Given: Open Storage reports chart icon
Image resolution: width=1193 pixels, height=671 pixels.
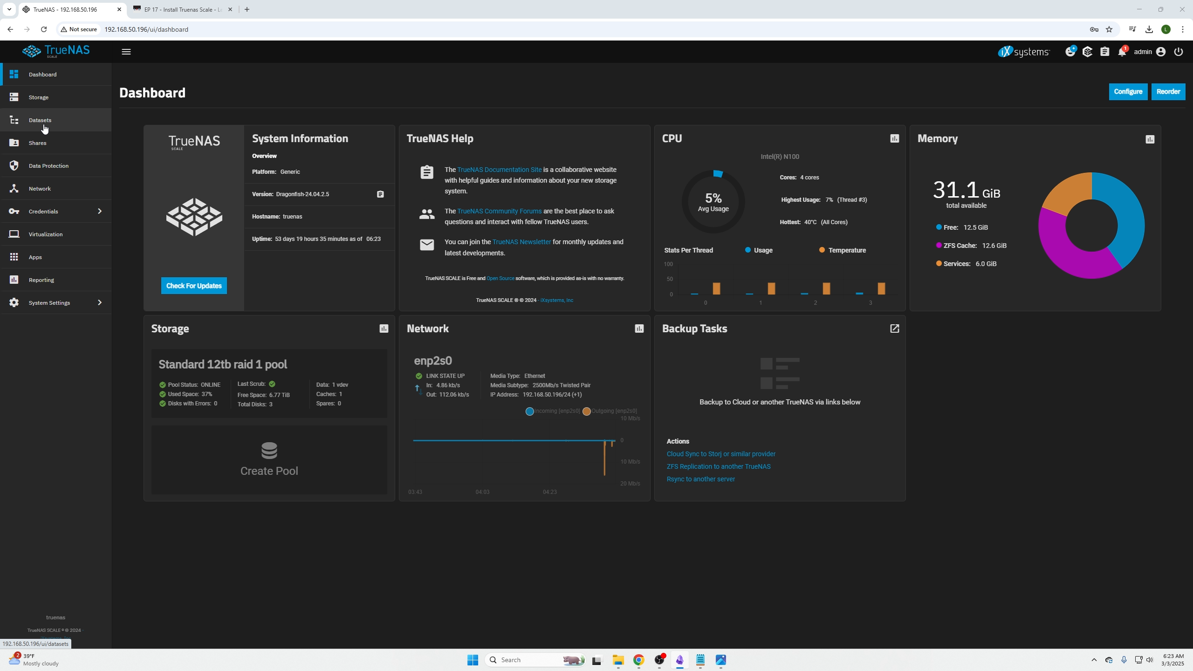Looking at the screenshot, I should (384, 329).
